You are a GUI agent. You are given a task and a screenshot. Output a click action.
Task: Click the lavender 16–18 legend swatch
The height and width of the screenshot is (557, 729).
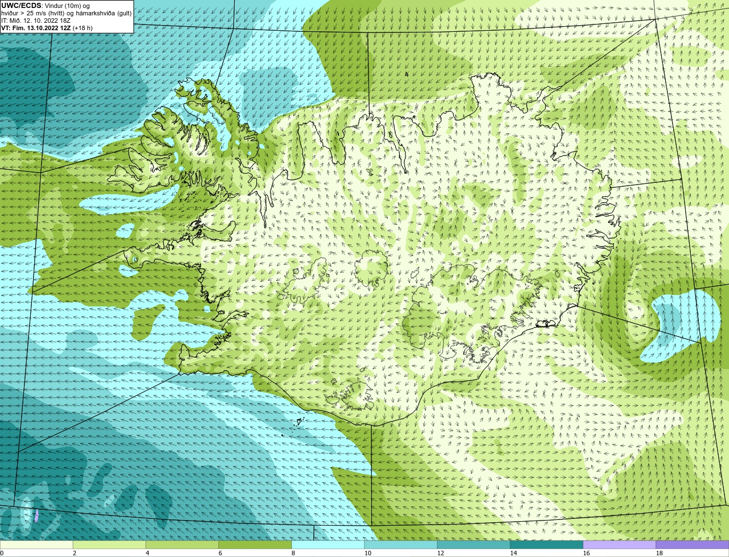[x=620, y=545]
